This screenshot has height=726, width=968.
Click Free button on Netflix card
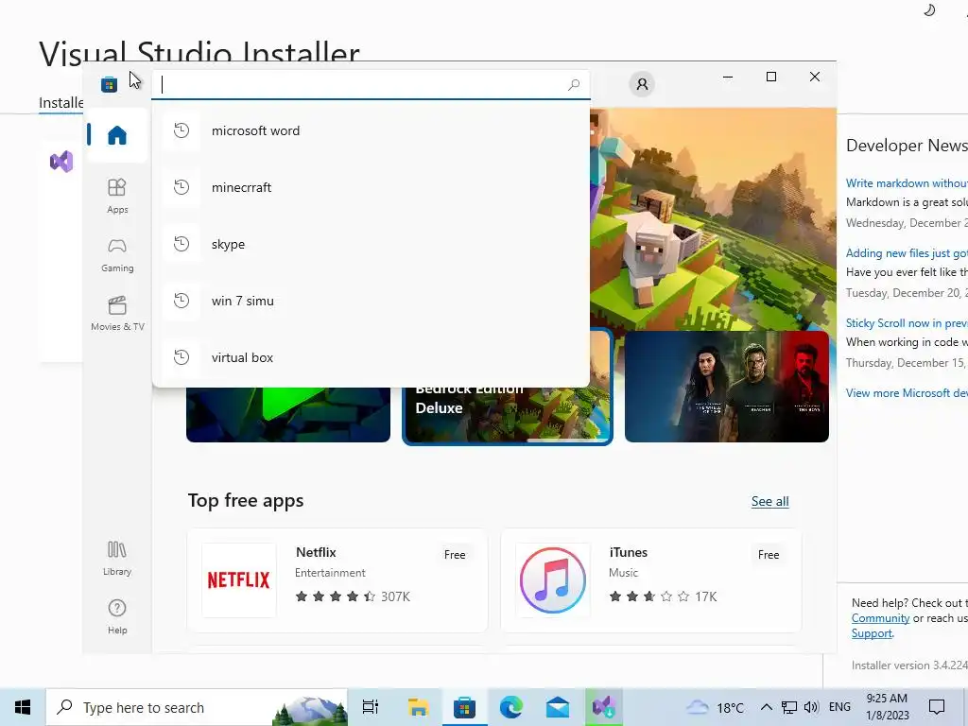click(x=455, y=554)
